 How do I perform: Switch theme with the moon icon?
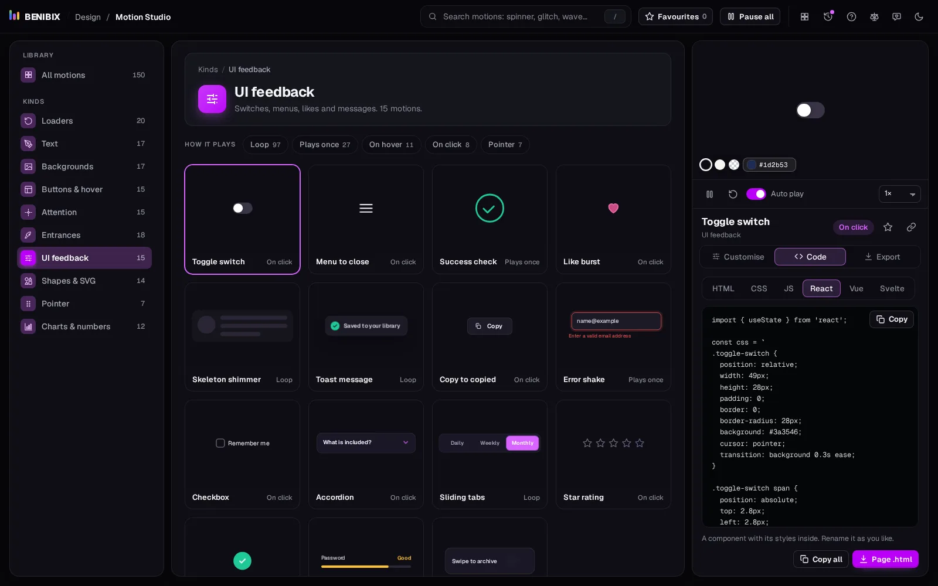coord(919,16)
